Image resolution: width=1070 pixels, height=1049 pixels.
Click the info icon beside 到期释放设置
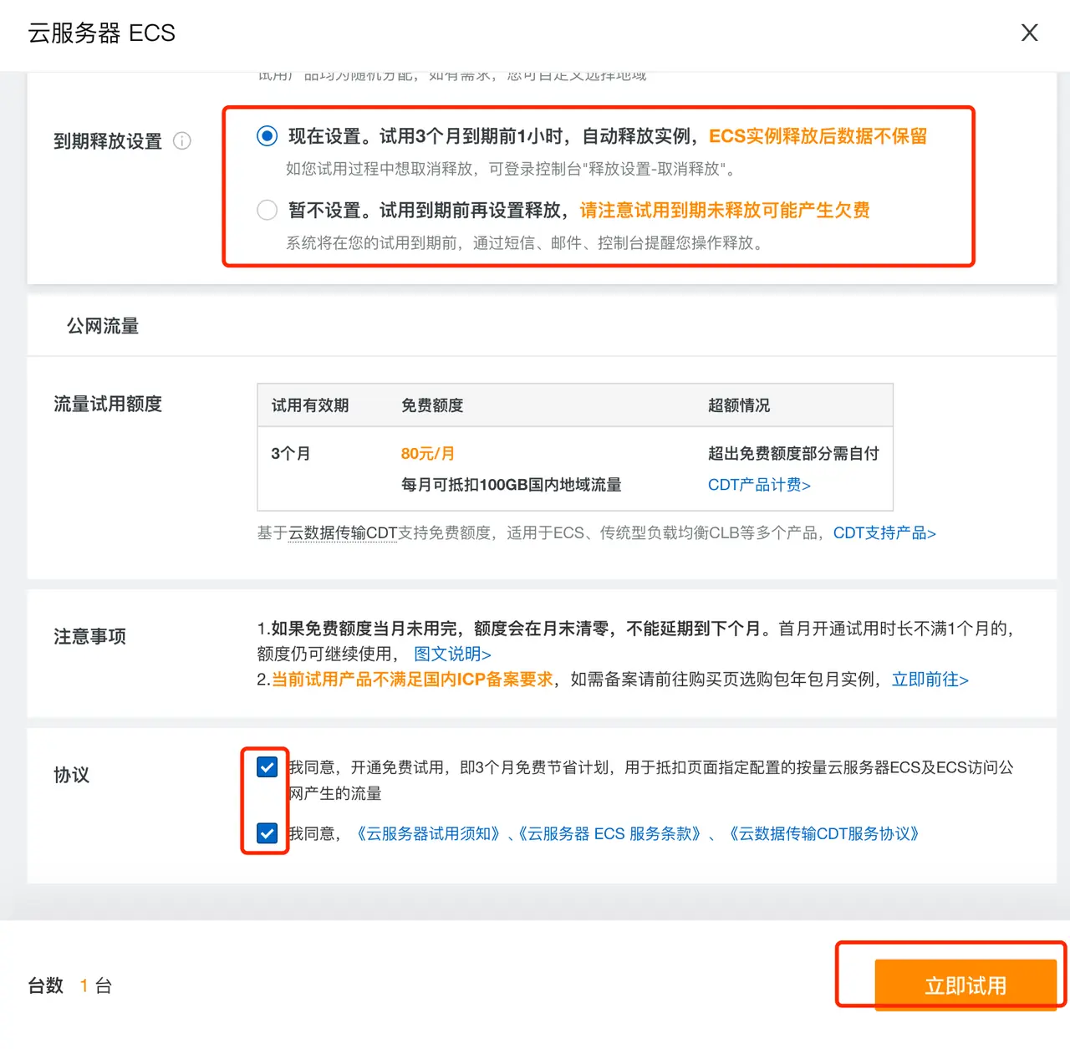click(182, 141)
